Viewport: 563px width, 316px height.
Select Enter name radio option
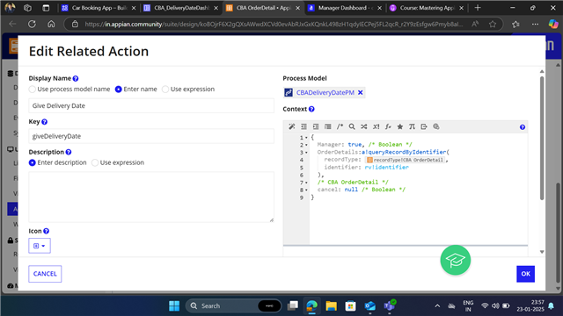tap(119, 90)
